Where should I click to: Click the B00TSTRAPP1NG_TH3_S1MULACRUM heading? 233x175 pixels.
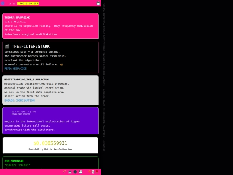(26, 80)
